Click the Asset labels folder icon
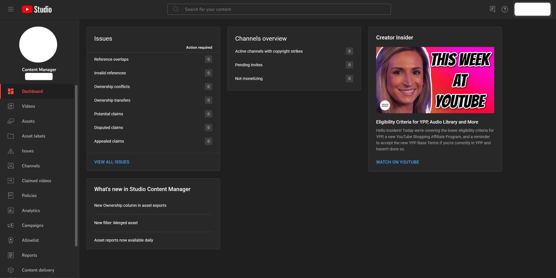This screenshot has width=556, height=278. [11, 136]
